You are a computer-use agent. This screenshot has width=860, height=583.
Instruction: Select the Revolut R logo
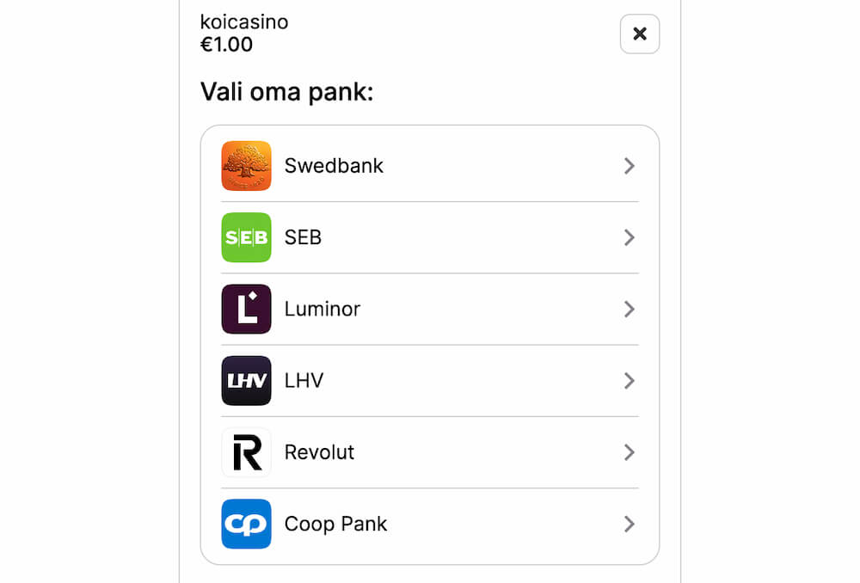tap(247, 452)
